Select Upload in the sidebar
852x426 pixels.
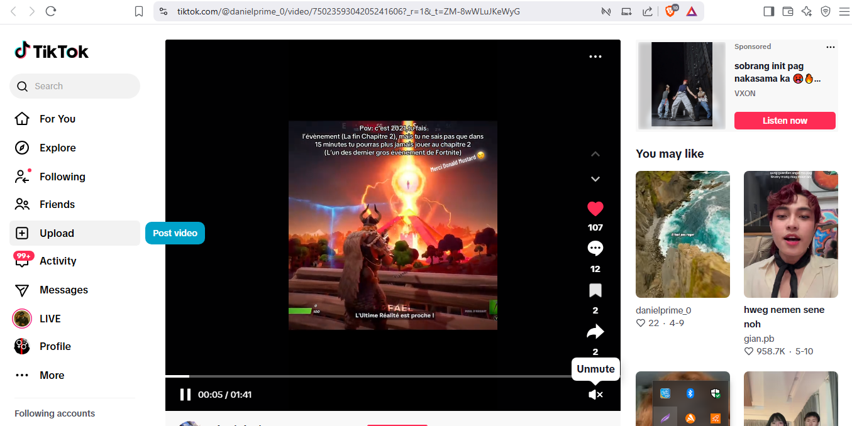click(75, 233)
